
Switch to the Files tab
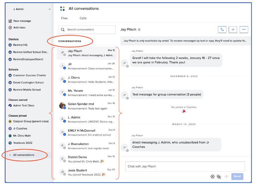(x=64, y=18)
